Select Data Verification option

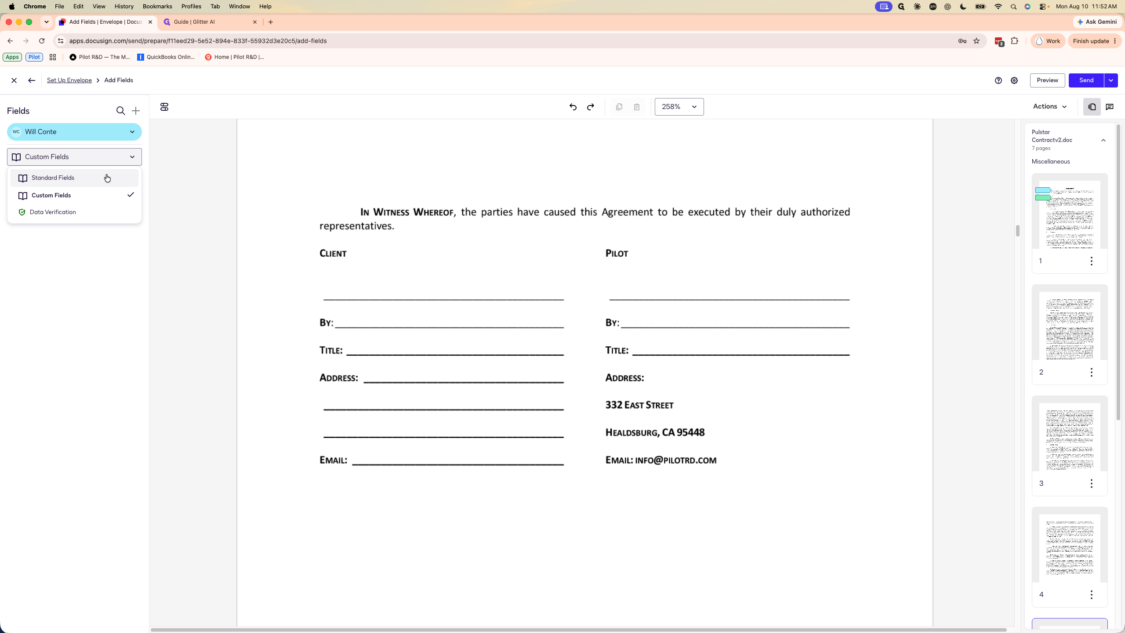(x=74, y=212)
